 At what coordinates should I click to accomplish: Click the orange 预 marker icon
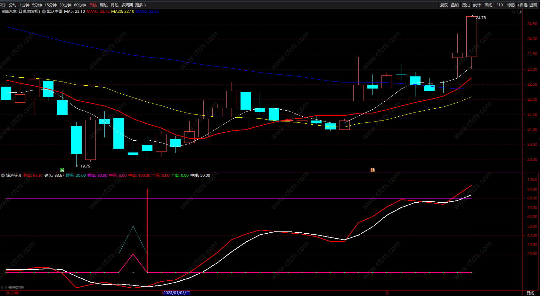(372, 170)
